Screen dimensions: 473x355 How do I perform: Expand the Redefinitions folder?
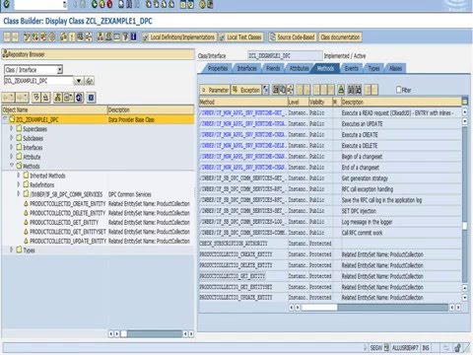point(19,184)
